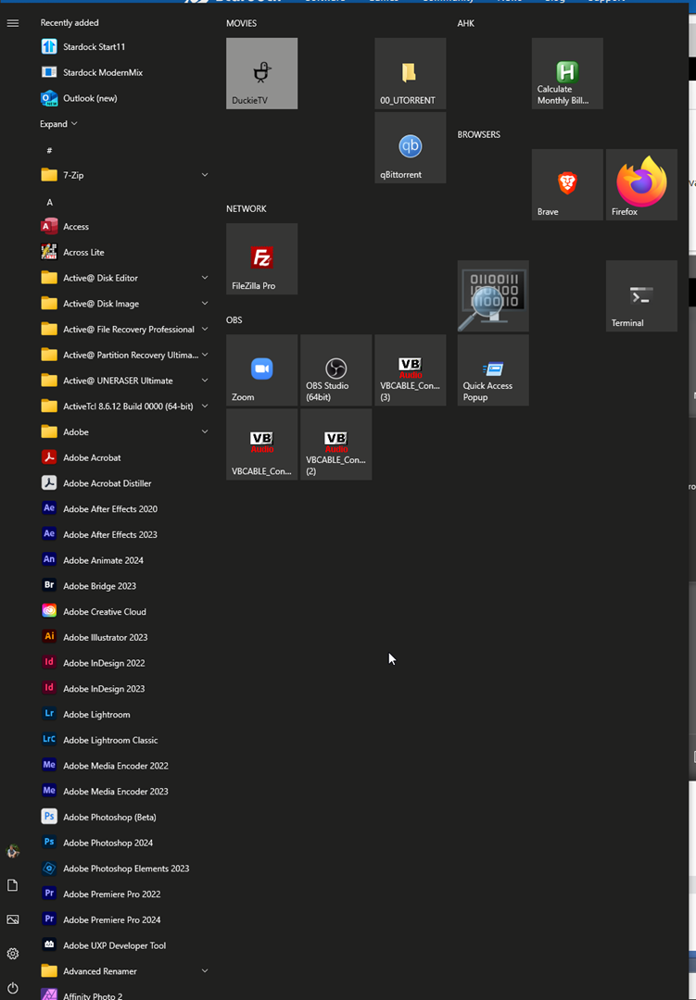Open Adobe Lightroom Classic

(x=125, y=740)
